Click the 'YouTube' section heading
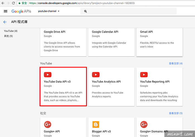The image size is (195, 137). (x=46, y=63)
